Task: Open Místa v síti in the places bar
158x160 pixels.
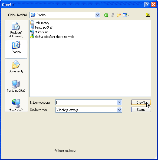Action: point(16,105)
